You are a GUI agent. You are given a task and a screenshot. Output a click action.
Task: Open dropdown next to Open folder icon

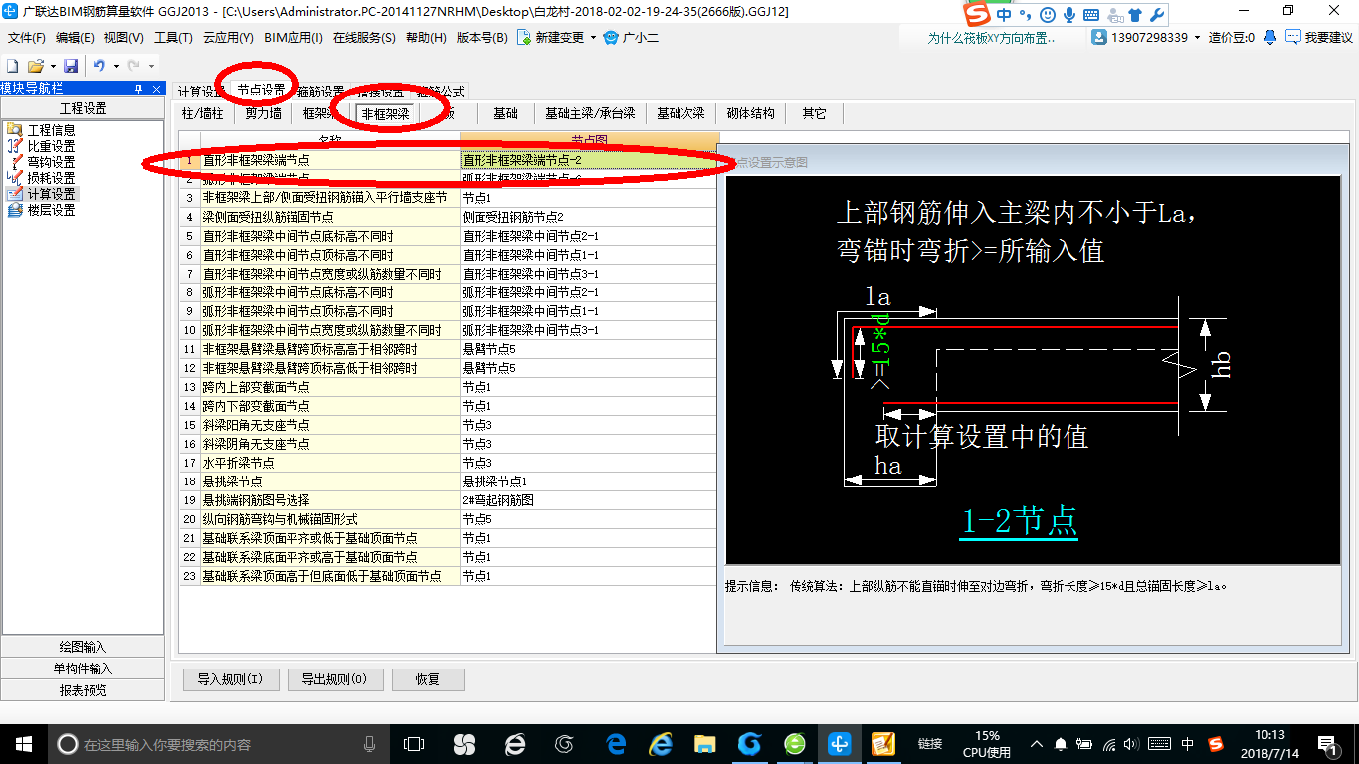point(52,66)
